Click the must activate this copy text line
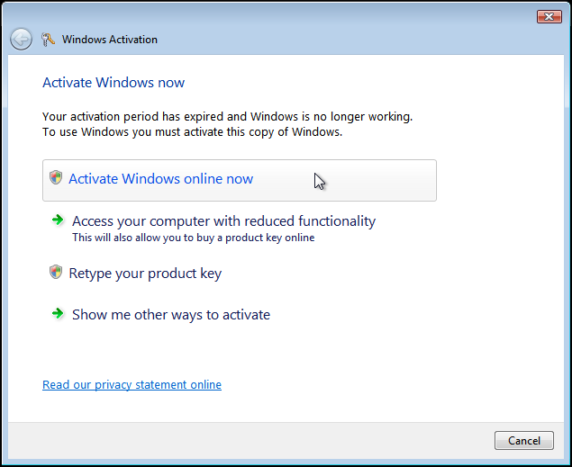The height and width of the screenshot is (467, 572). click(193, 132)
